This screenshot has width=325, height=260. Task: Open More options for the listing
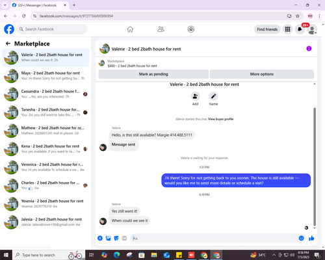coord(262,74)
